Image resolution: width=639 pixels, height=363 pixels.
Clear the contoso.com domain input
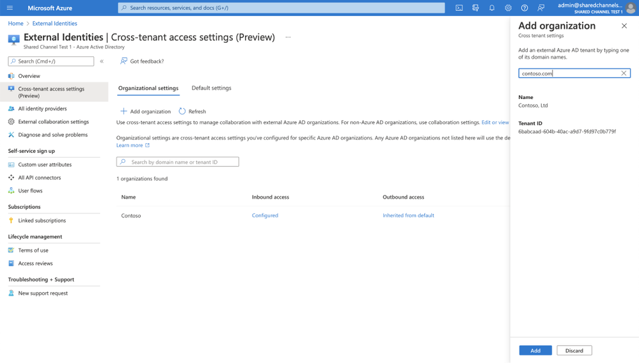pos(624,73)
